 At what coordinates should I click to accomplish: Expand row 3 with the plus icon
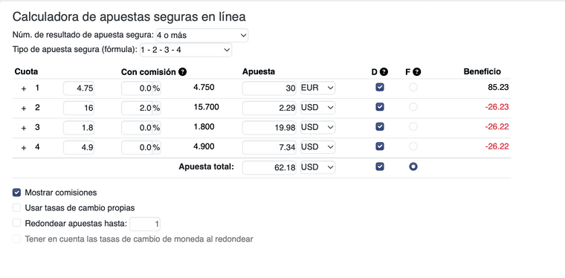[24, 127]
